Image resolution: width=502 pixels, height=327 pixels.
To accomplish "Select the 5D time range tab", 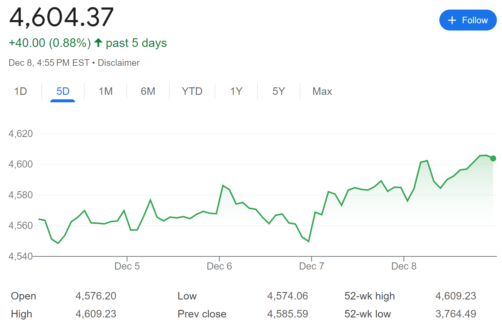I will tap(63, 91).
